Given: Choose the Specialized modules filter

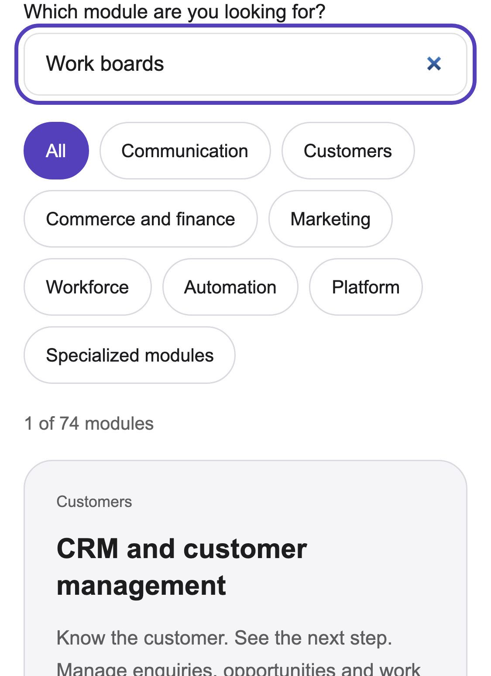Looking at the screenshot, I should [x=130, y=355].
